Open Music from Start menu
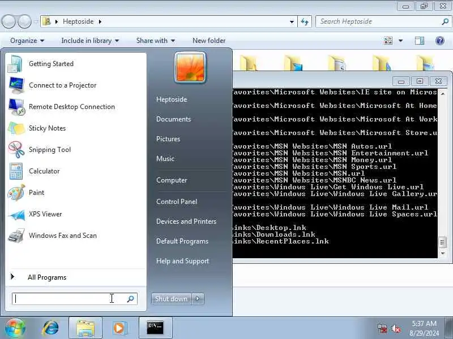 (165, 159)
